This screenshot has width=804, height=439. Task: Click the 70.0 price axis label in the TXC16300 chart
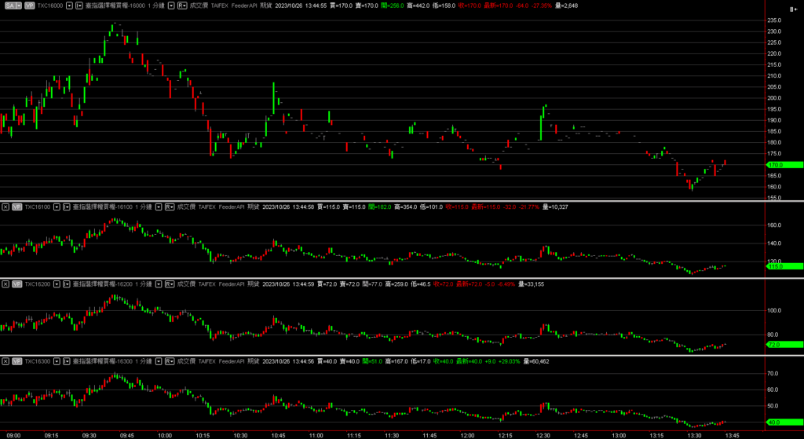pos(773,373)
